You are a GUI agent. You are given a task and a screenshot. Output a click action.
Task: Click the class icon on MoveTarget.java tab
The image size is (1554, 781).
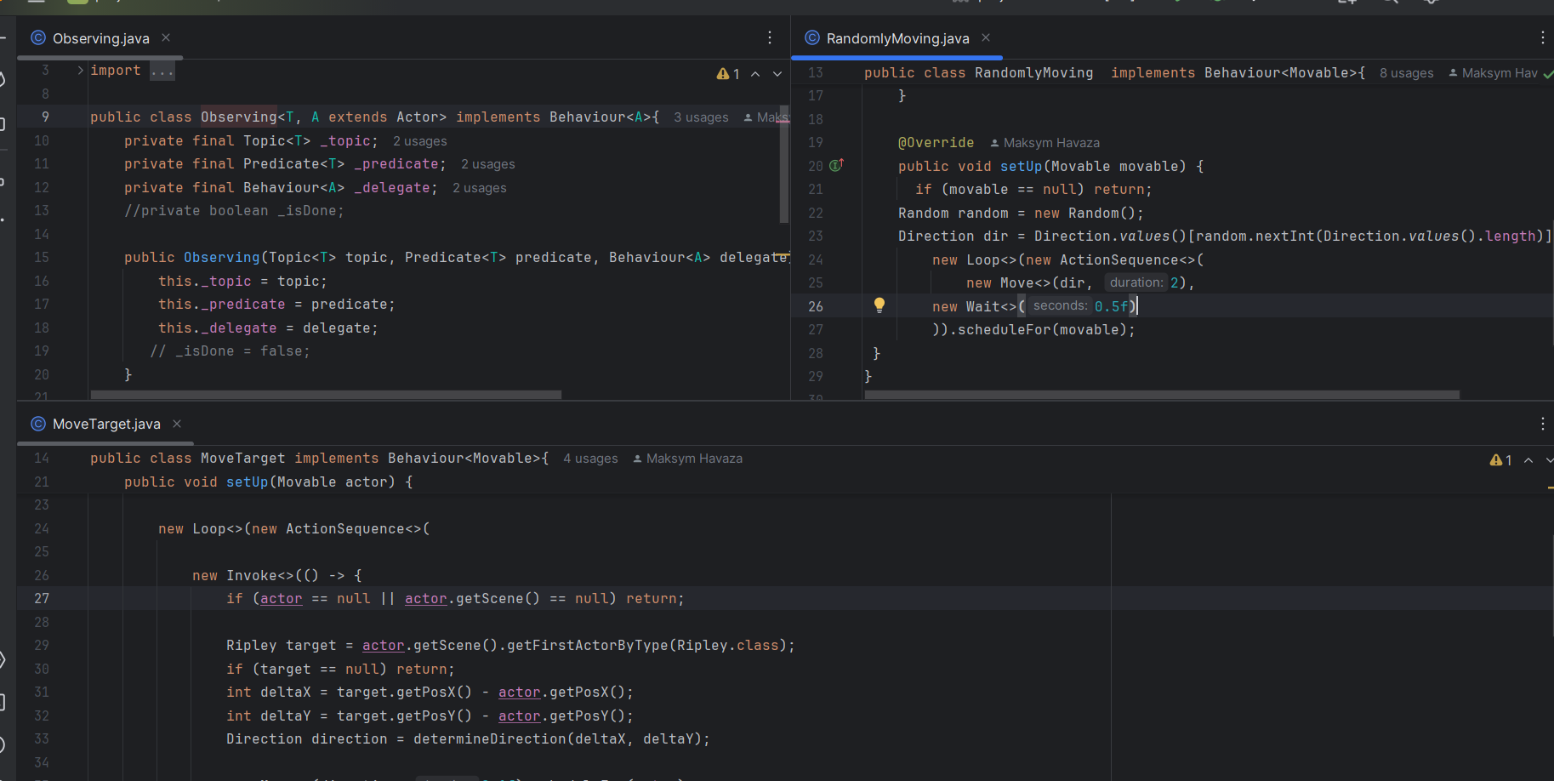pyautogui.click(x=38, y=424)
